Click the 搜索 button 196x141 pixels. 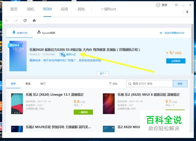point(180,84)
